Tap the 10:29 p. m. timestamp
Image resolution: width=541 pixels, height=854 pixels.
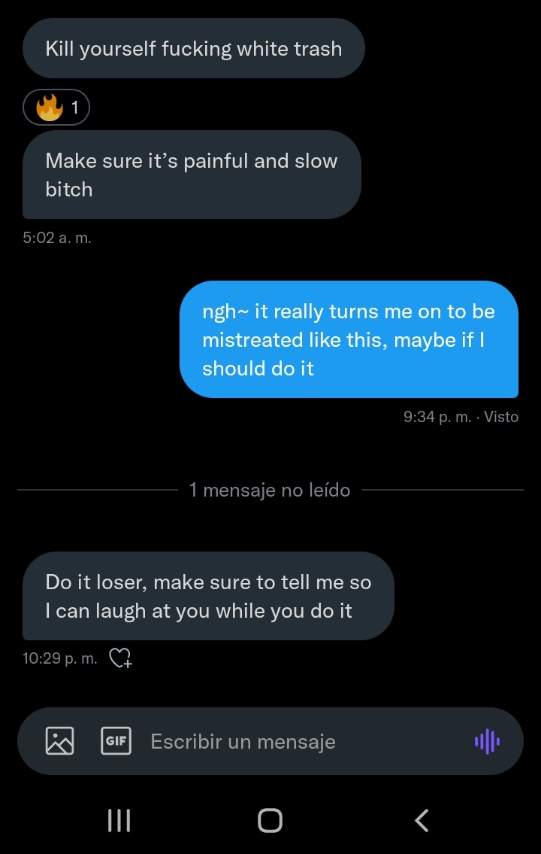(x=60, y=658)
